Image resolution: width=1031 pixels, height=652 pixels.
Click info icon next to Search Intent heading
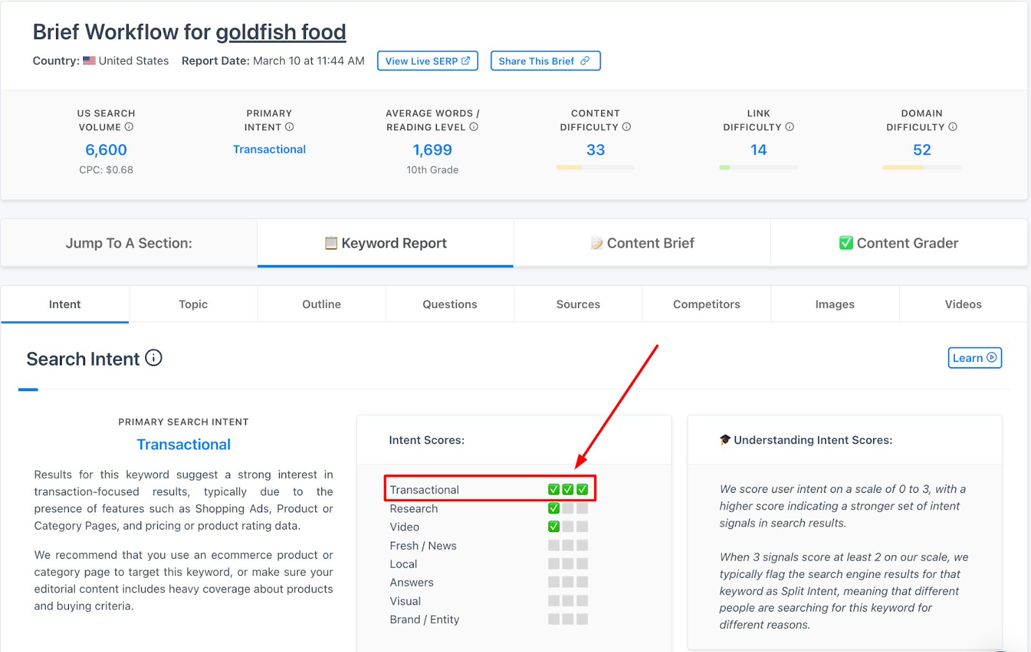point(153,358)
